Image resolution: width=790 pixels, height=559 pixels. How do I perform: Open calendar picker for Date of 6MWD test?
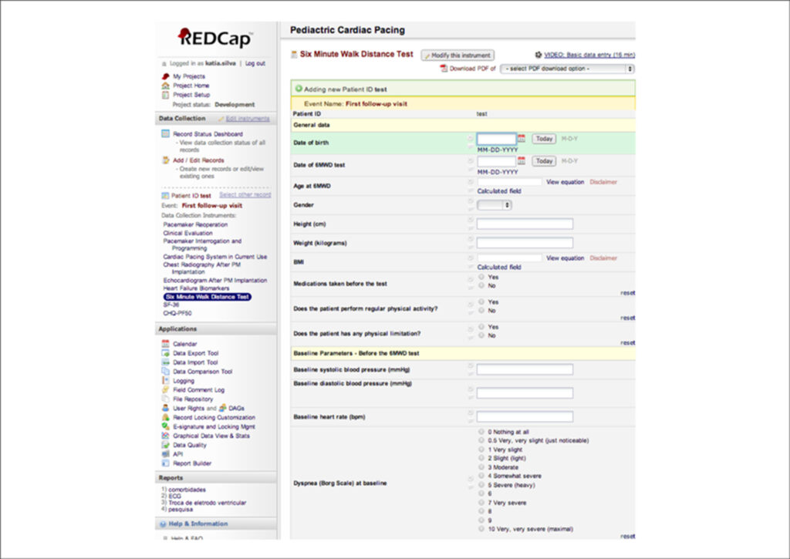click(522, 160)
